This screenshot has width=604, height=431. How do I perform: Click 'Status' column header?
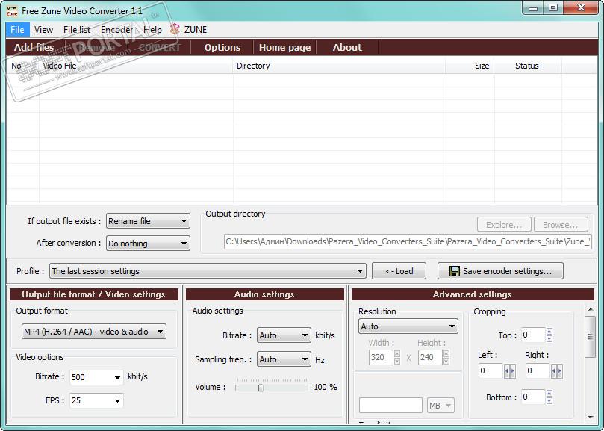pyautogui.click(x=528, y=66)
